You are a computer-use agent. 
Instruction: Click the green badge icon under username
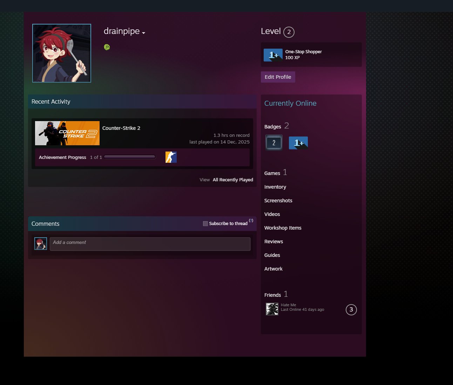tap(107, 47)
